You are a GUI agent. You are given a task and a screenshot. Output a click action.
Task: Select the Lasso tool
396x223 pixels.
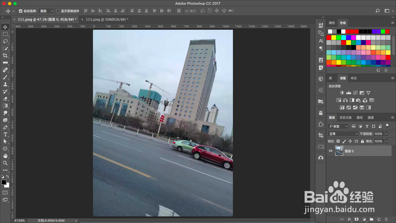click(5, 41)
